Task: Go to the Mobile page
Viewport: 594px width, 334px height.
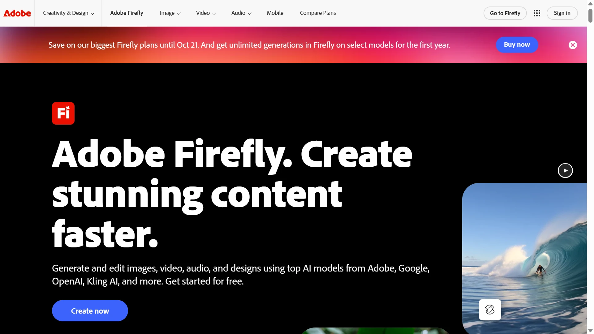Action: point(275,13)
